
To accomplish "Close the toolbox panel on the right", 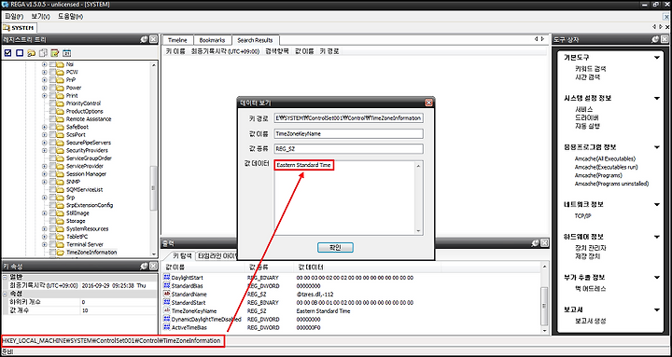I will click(665, 39).
